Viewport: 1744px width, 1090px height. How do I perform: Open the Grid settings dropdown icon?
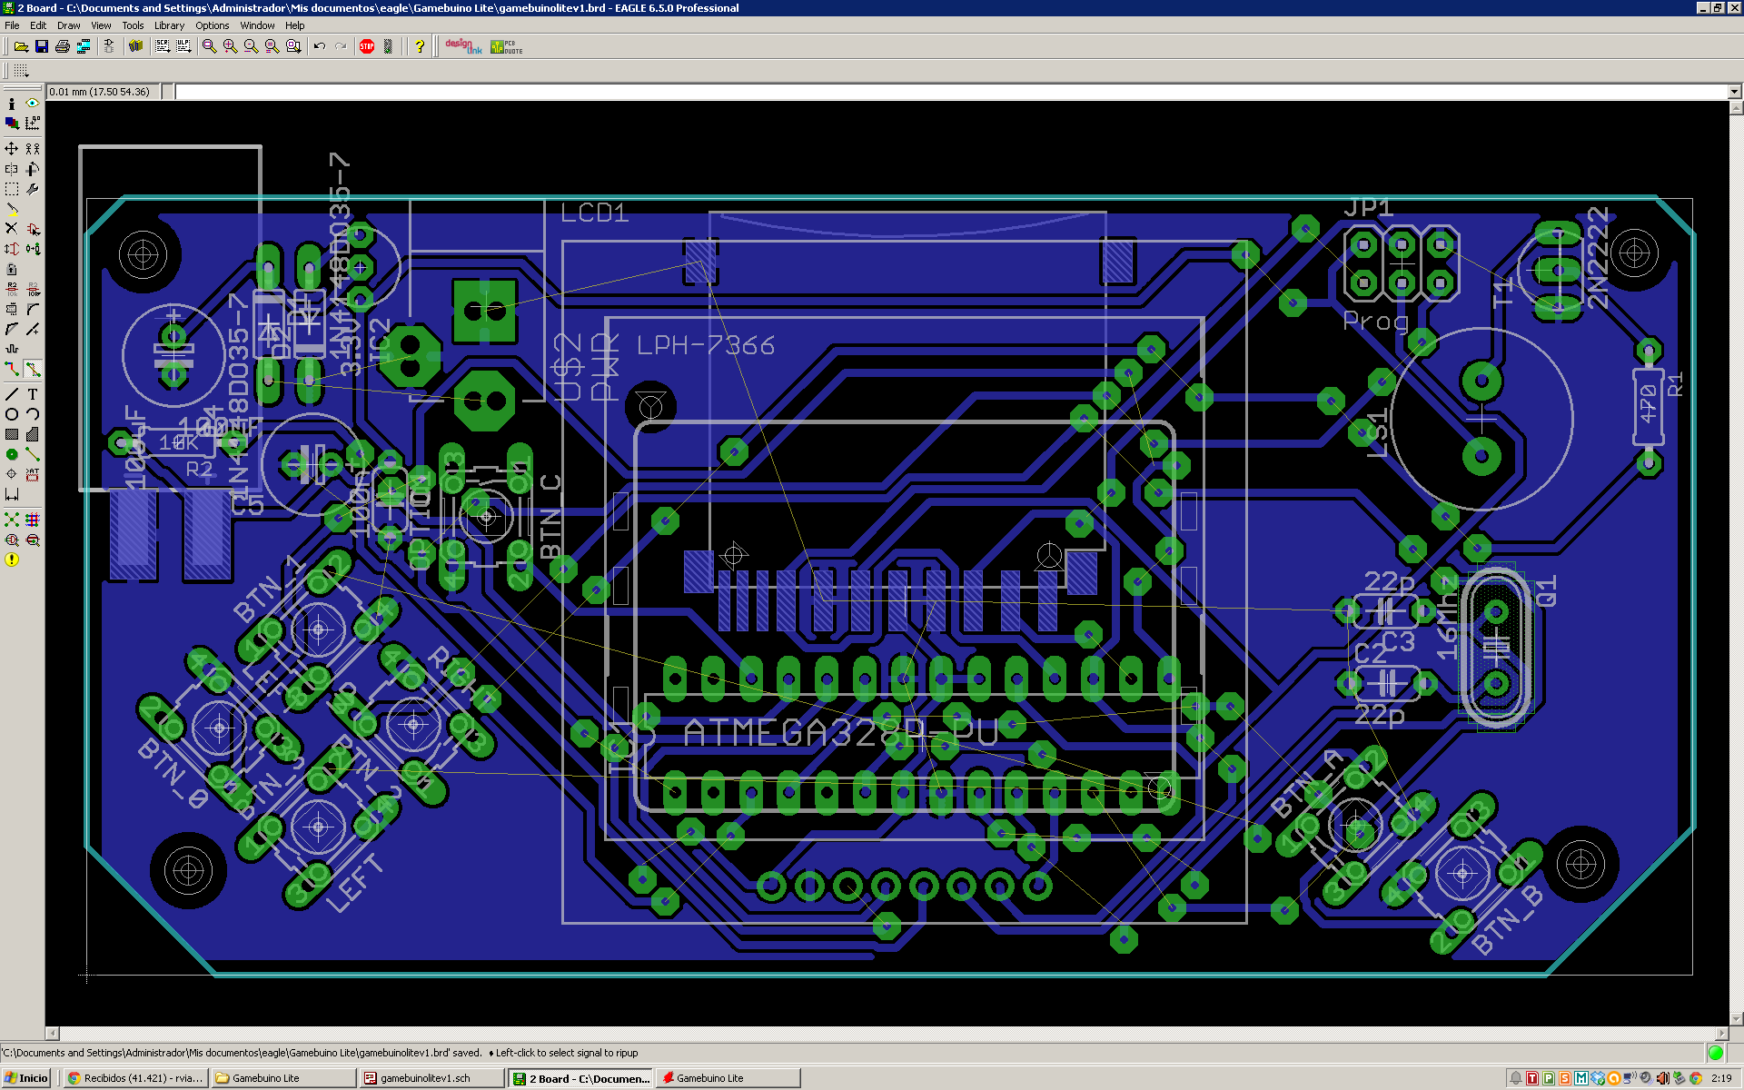pos(21,71)
